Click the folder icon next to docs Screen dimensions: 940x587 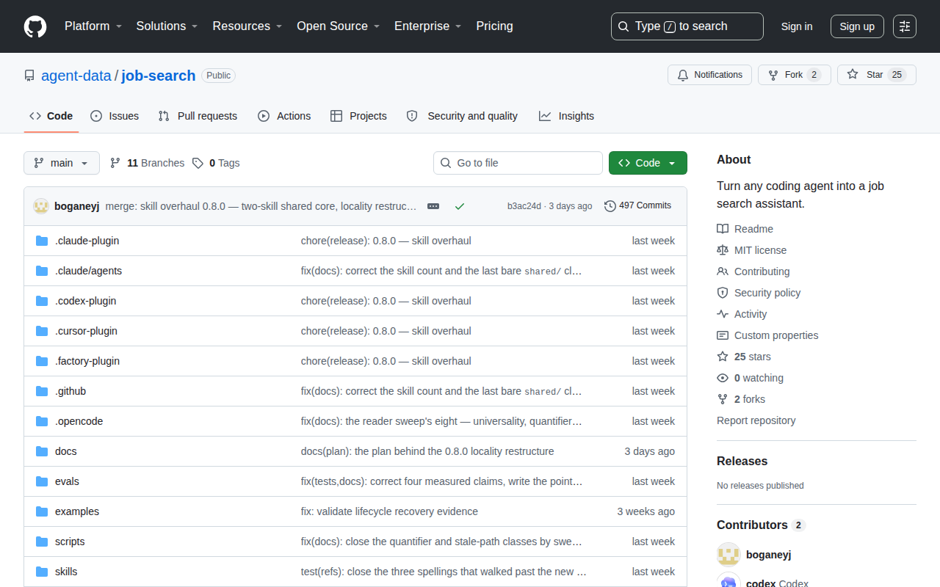[42, 451]
